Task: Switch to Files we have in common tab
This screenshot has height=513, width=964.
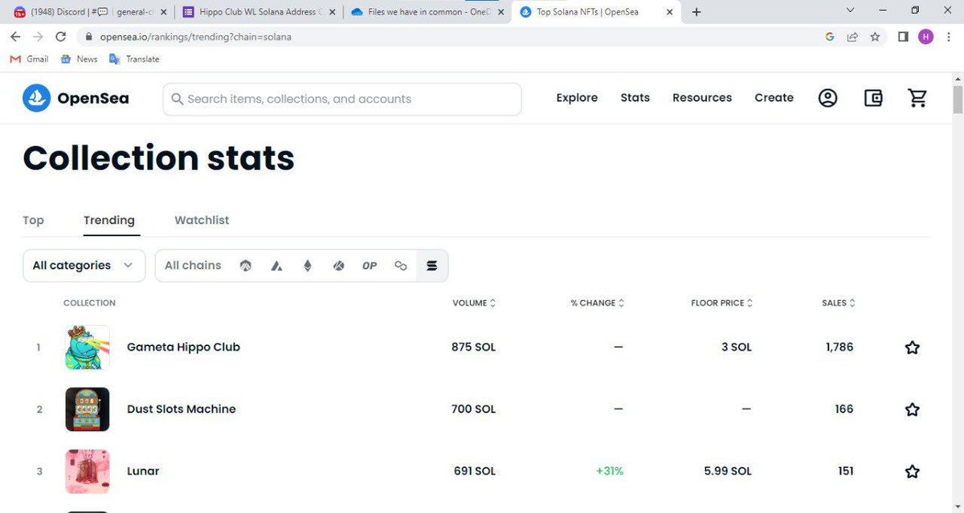Action: click(427, 12)
